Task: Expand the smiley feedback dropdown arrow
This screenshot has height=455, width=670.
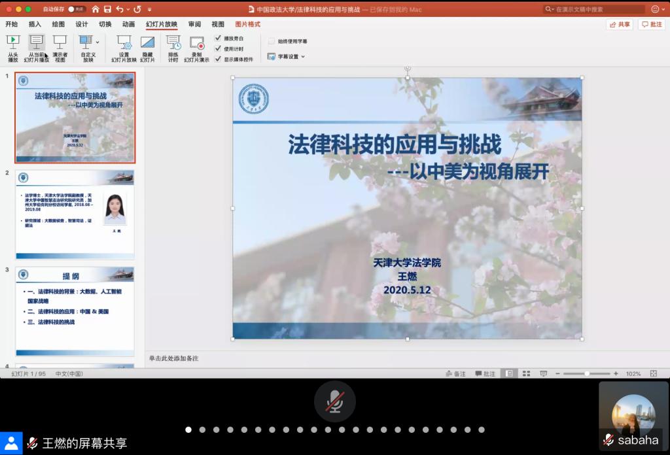Action: 663,9
